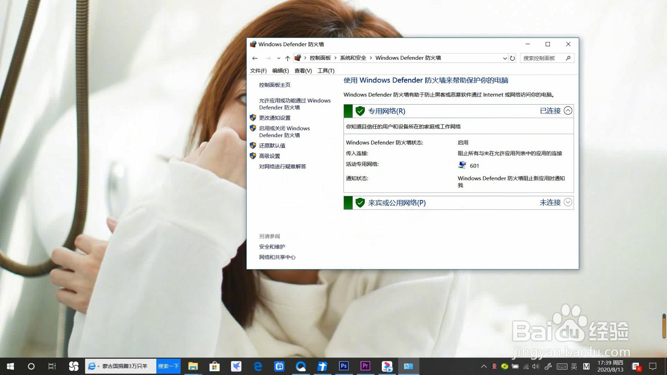Image resolution: width=667 pixels, height=375 pixels.
Task: Click the forward navigation arrow
Action: 268,58
